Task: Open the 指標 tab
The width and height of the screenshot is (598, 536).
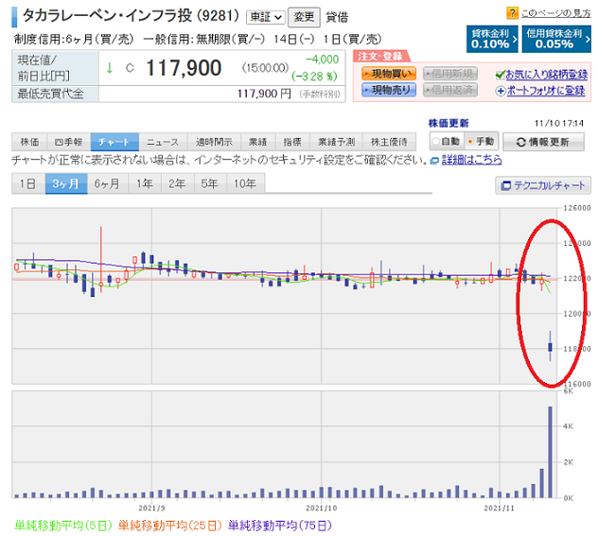Action: pos(292,142)
